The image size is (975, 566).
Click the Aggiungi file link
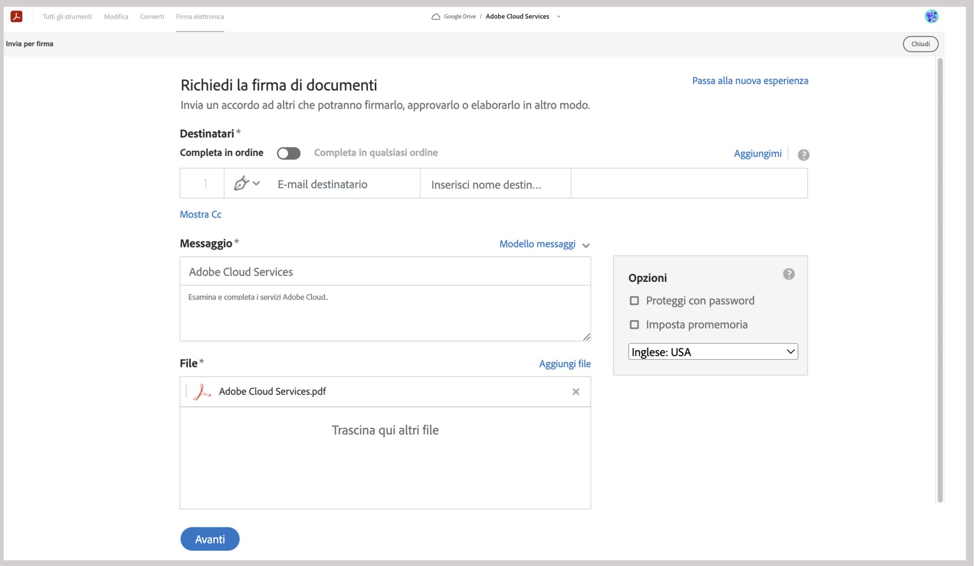[565, 364]
